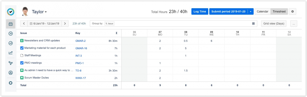
Task: Click the Σ sum column header
Action: 116,33
